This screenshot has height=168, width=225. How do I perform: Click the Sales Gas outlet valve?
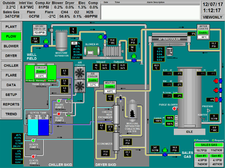point(165,153)
